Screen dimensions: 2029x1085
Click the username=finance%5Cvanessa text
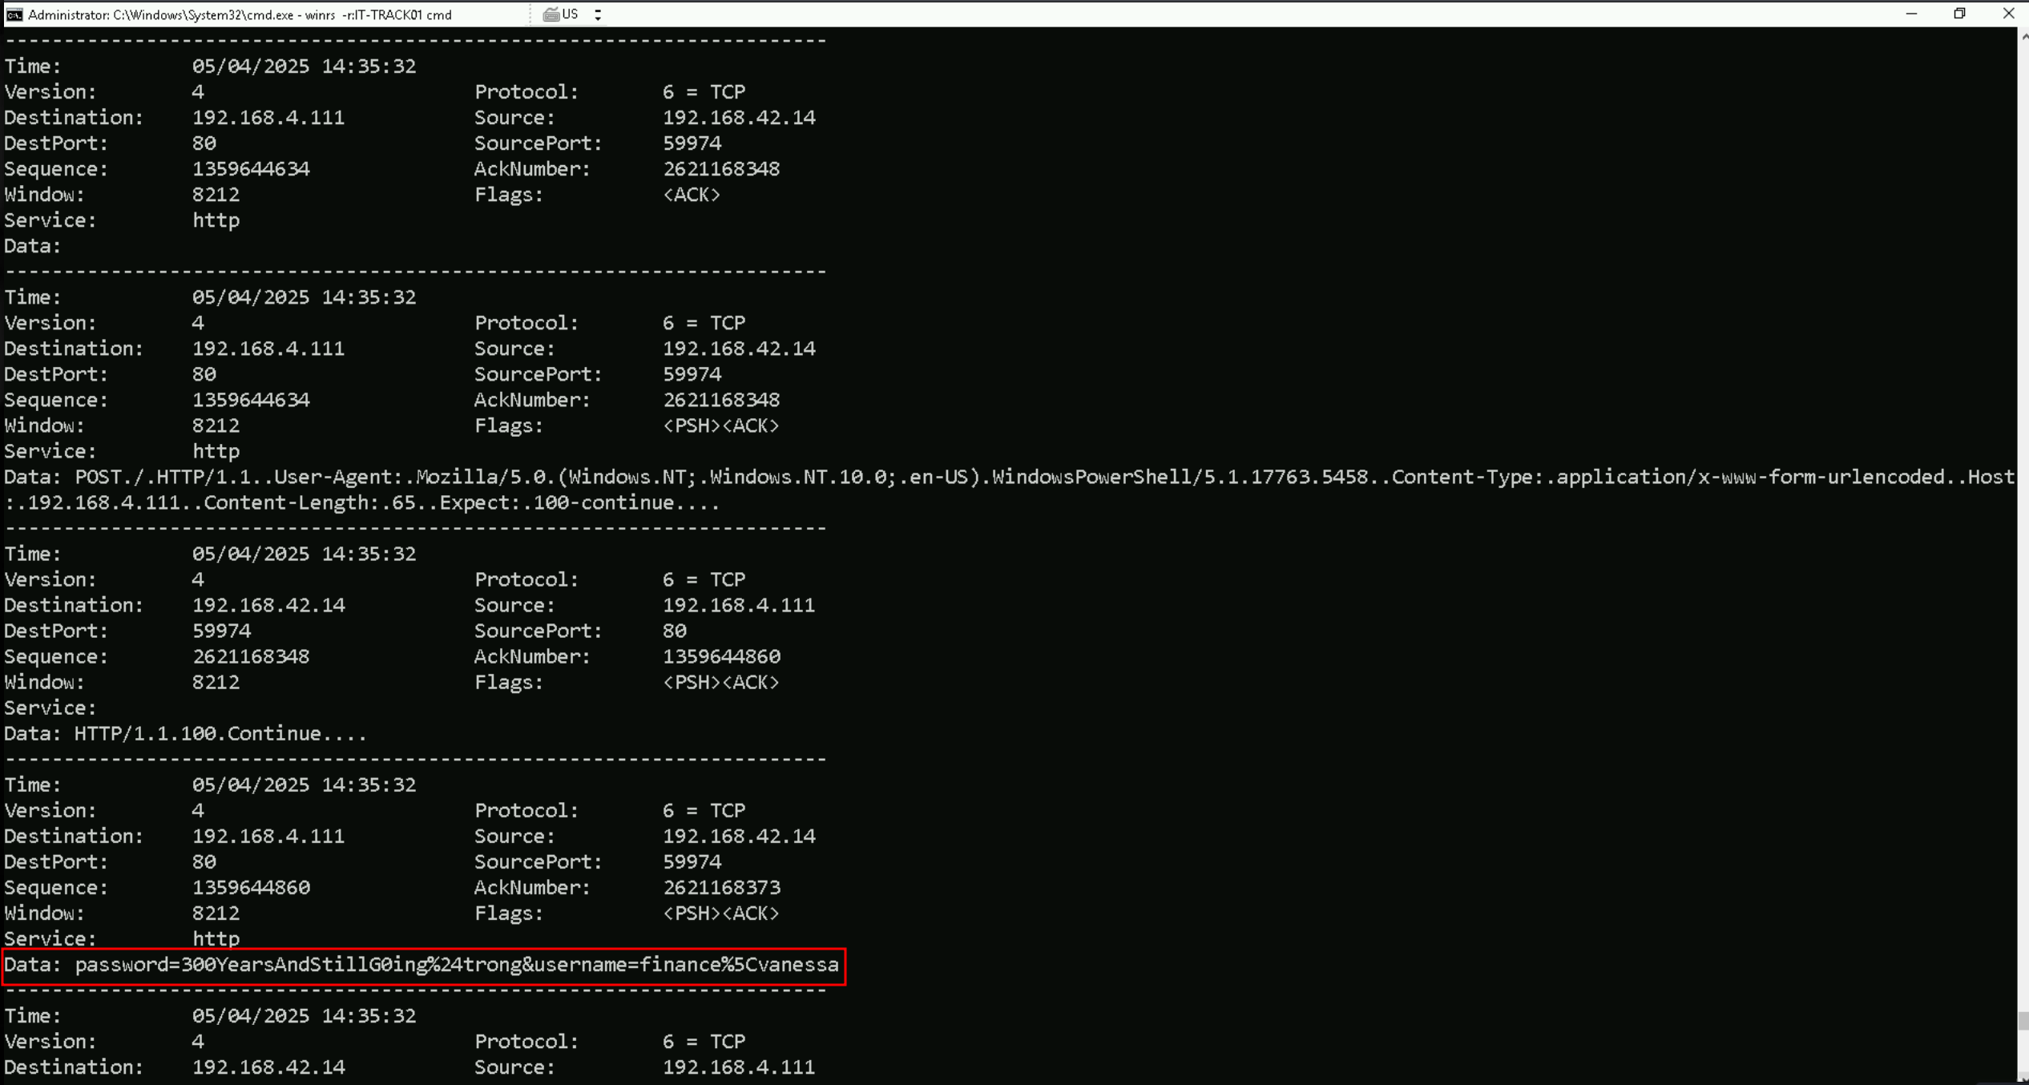tap(686, 965)
